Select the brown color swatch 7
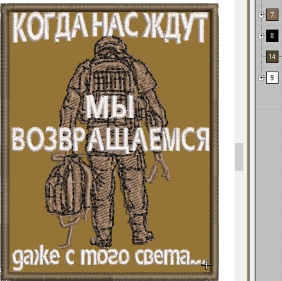This screenshot has height=281, width=282. [x=272, y=15]
